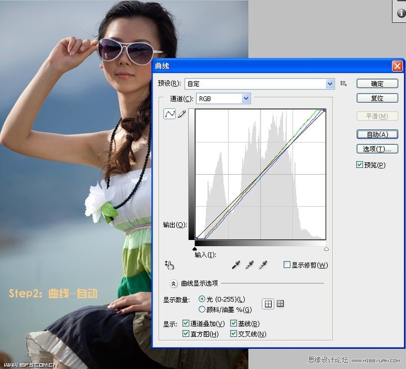406x369 pixels.
Task: Uncheck the 直方图(H) histogram checkbox
Action: pos(186,334)
